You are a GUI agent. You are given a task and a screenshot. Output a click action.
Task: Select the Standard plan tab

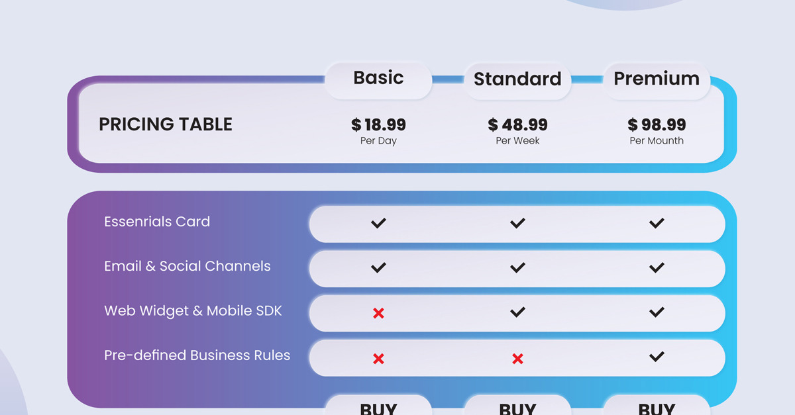tap(517, 80)
